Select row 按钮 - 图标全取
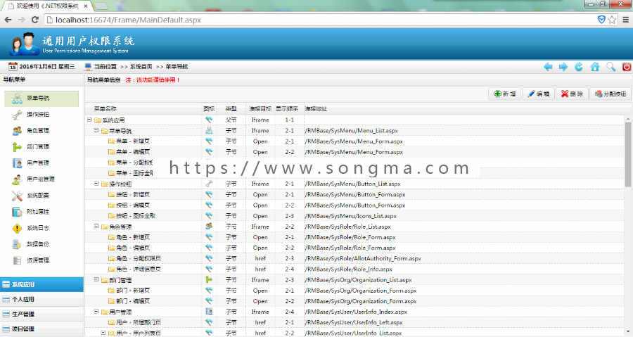633x337 pixels. click(x=356, y=216)
